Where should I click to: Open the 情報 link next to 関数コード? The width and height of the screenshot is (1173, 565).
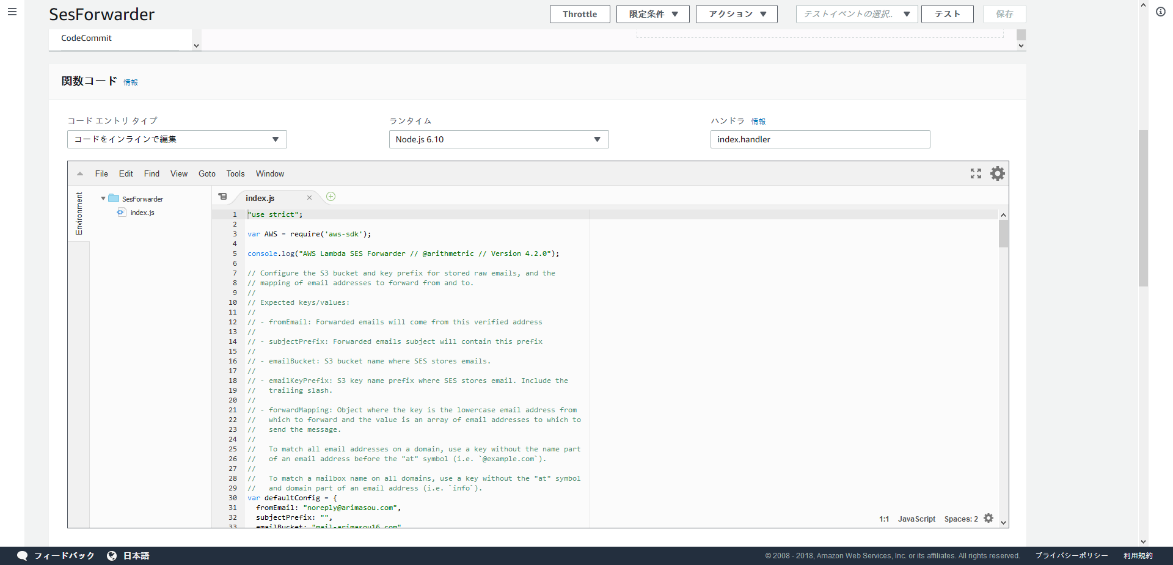click(x=131, y=82)
